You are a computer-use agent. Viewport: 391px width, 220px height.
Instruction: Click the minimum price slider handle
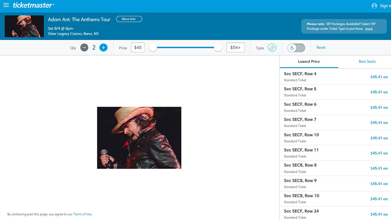(153, 48)
